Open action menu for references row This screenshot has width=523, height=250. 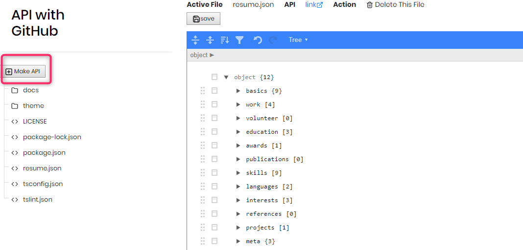point(214,214)
